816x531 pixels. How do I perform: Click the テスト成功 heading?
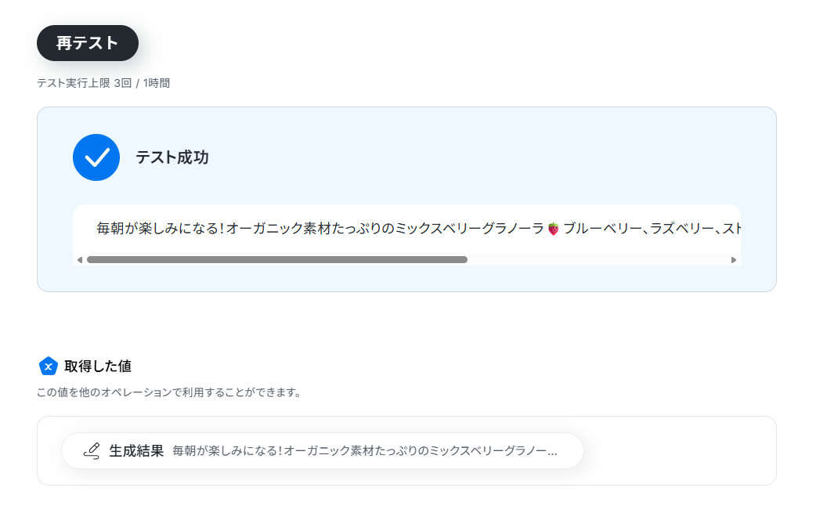pos(172,157)
